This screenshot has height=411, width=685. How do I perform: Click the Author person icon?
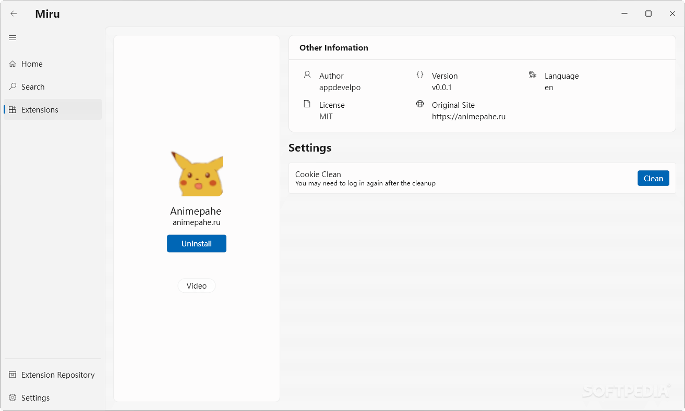tap(307, 74)
